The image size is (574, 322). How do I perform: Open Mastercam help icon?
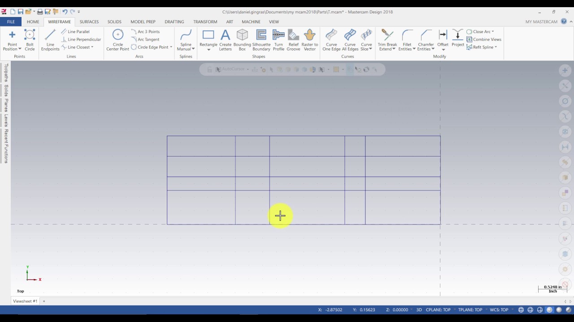[564, 21]
